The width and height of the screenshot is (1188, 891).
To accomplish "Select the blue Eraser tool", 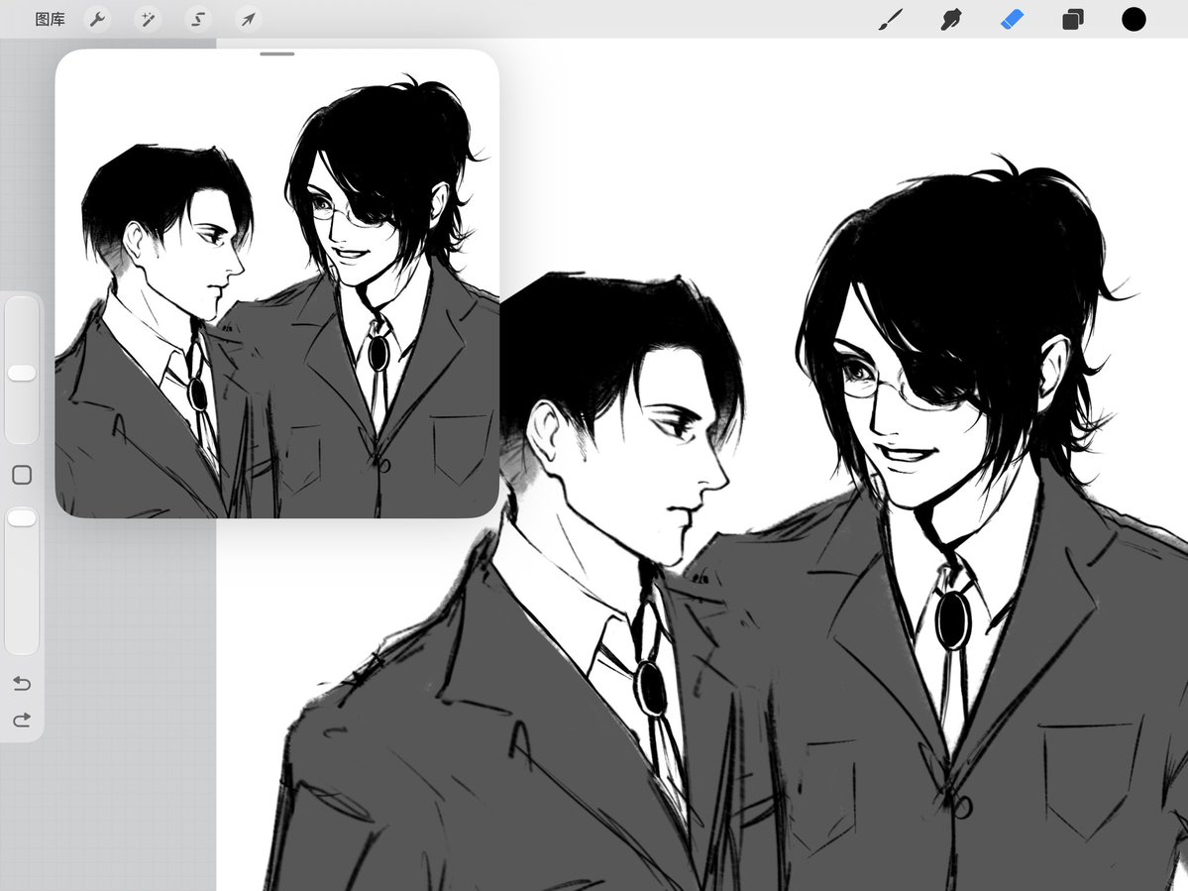I will [x=1013, y=20].
